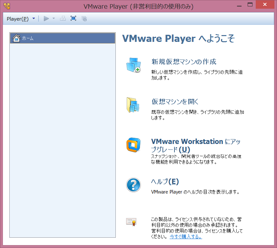Click the license certificate icon
This screenshot has width=277, height=248.
click(x=131, y=222)
